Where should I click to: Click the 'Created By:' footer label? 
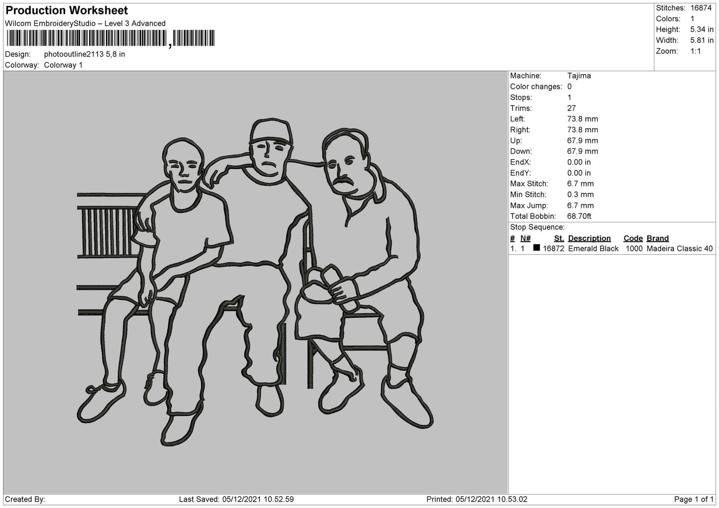[x=25, y=499]
